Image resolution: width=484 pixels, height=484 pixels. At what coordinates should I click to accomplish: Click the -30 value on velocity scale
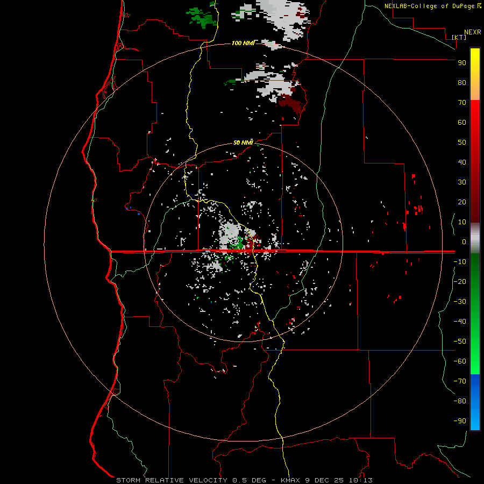coord(460,302)
